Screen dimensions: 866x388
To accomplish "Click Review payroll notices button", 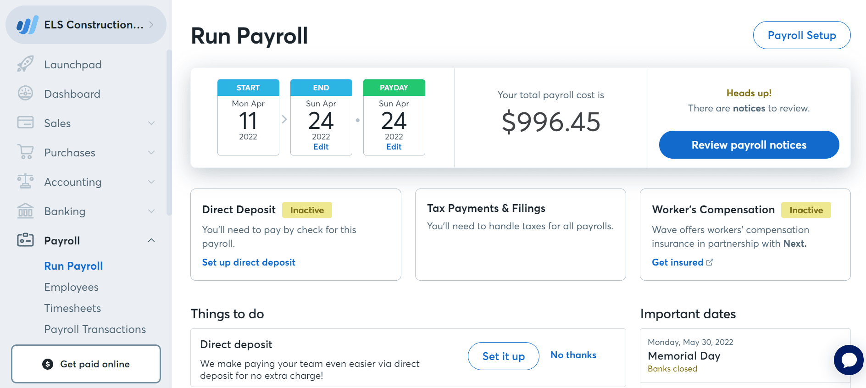I will tap(749, 145).
